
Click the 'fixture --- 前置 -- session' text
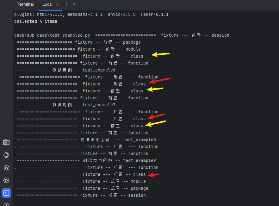(195, 35)
